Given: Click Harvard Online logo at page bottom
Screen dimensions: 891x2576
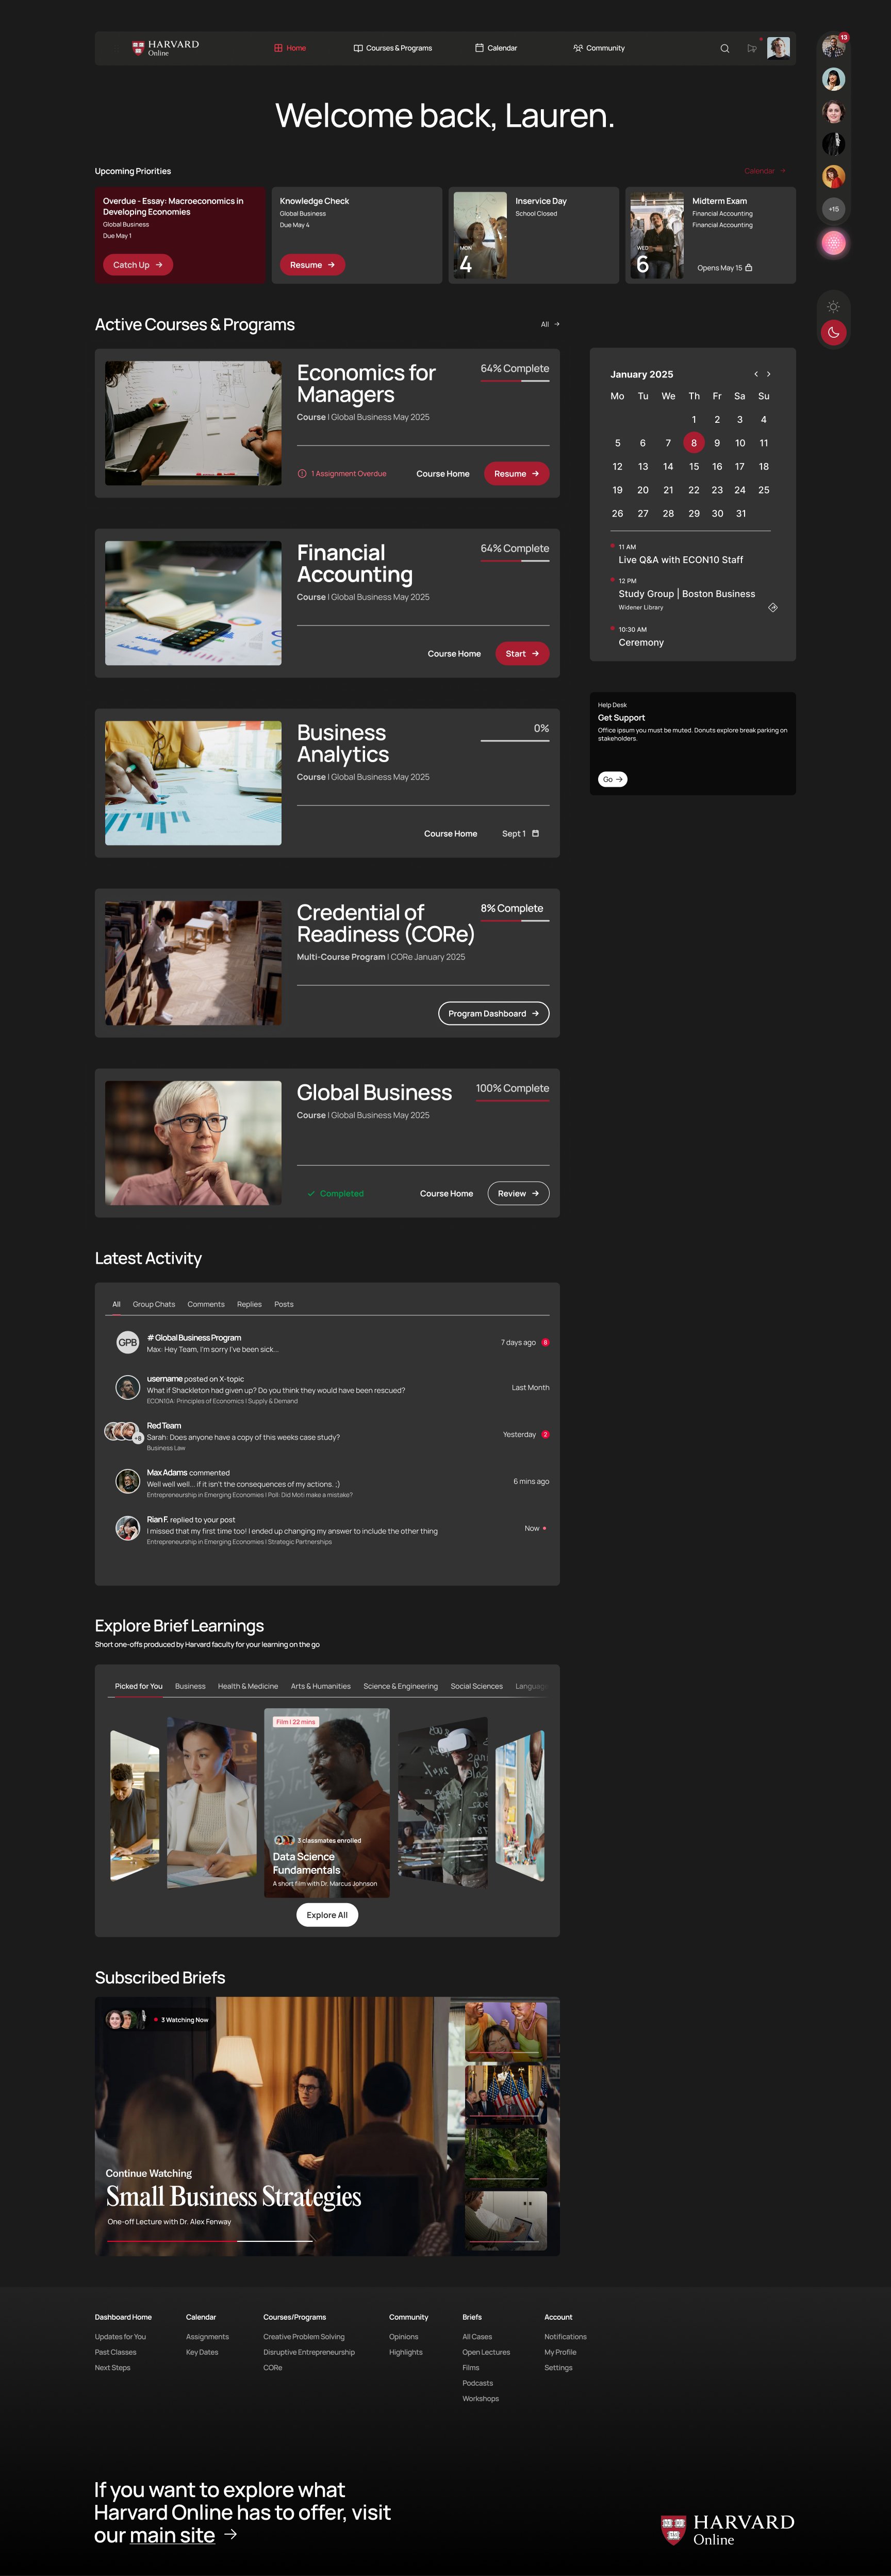Looking at the screenshot, I should coord(728,2529).
